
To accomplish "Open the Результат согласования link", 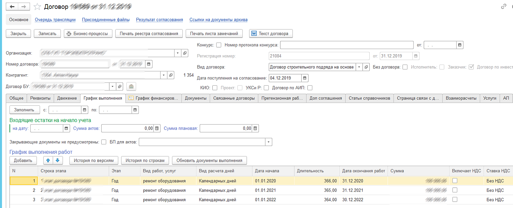I will [159, 20].
